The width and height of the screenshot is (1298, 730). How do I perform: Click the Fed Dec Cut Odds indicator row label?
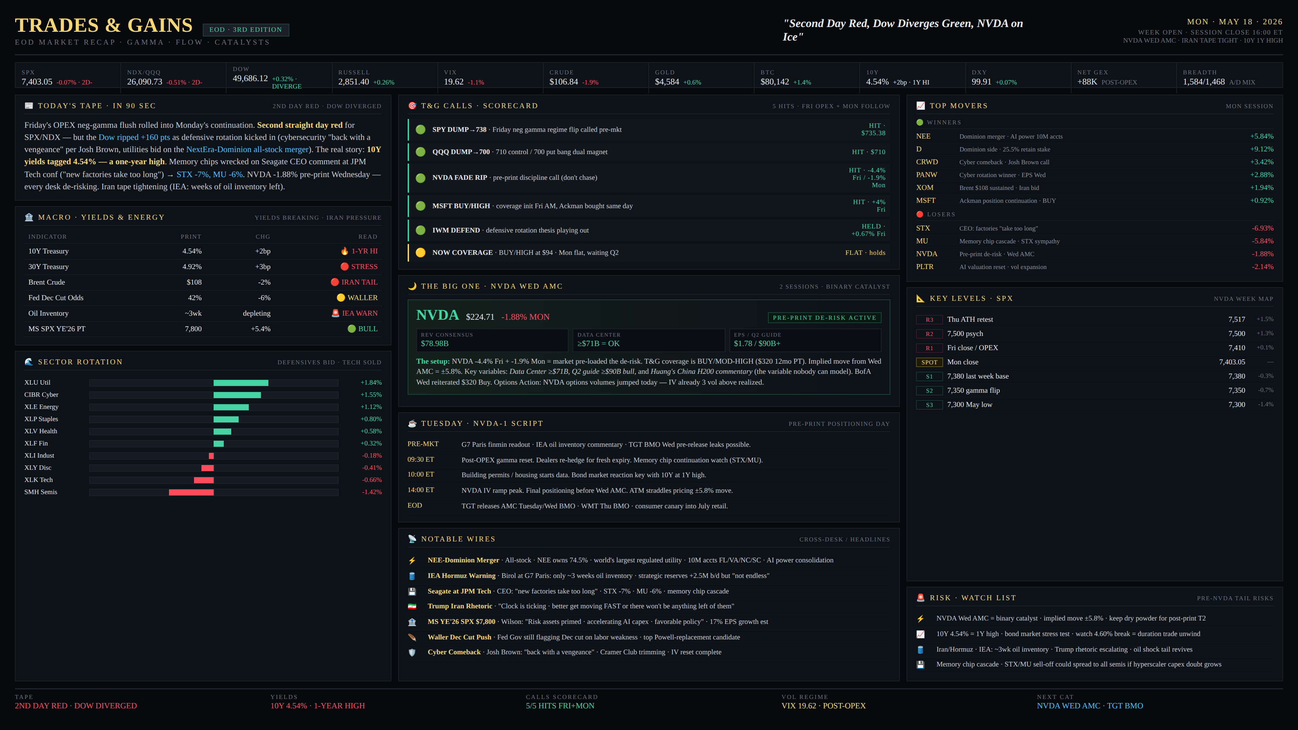tap(56, 298)
